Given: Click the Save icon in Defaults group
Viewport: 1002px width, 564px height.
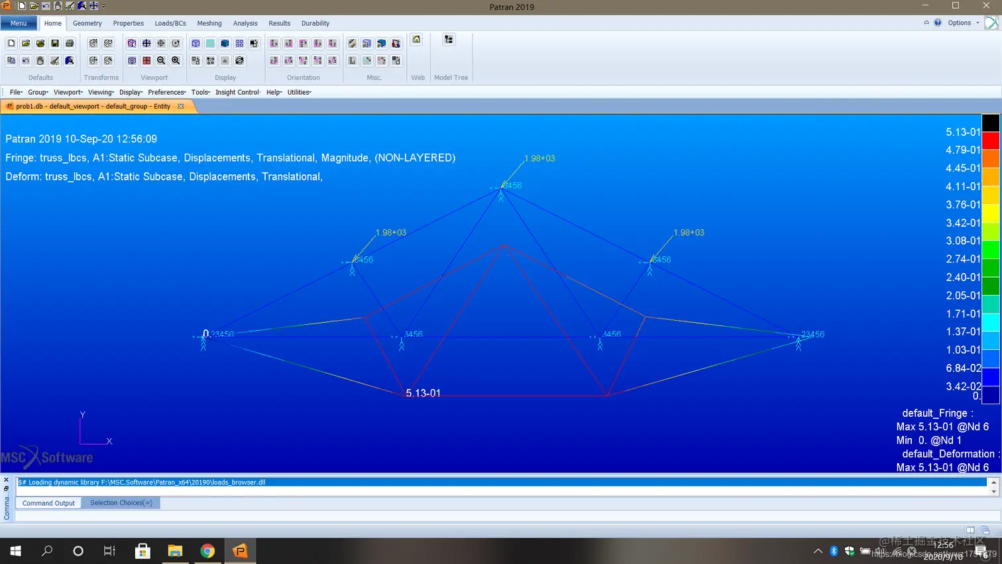Looking at the screenshot, I should pos(55,43).
